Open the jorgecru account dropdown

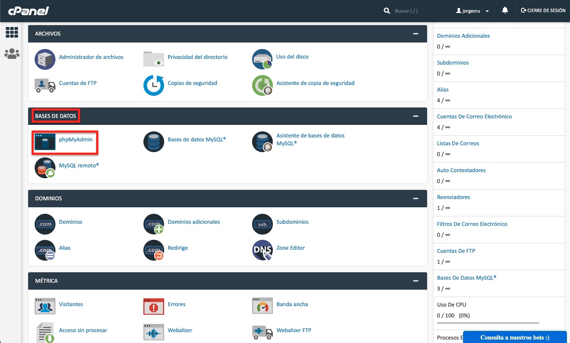point(472,10)
